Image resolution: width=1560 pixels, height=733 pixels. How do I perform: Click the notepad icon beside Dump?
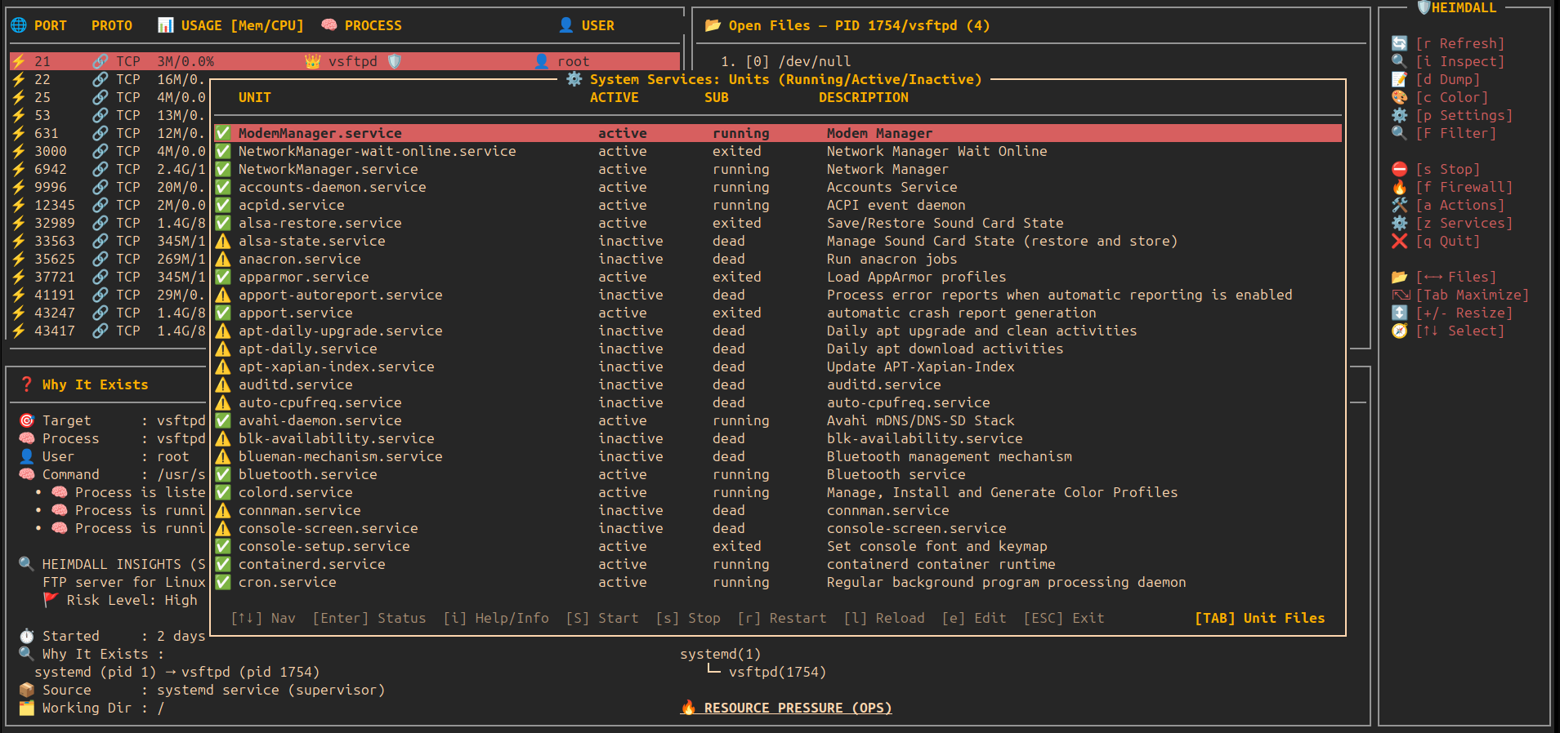point(1399,79)
